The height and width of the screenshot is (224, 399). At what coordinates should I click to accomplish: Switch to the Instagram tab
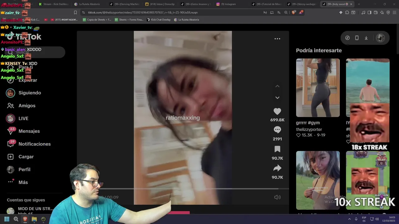231,4
